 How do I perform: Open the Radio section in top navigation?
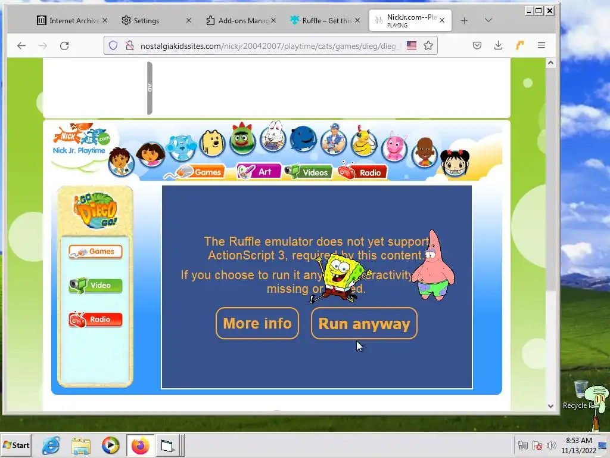(363, 172)
